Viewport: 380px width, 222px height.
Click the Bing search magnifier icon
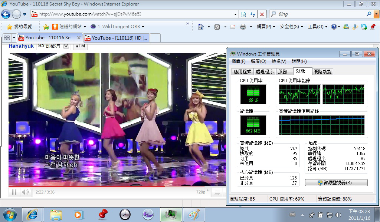click(x=369, y=14)
